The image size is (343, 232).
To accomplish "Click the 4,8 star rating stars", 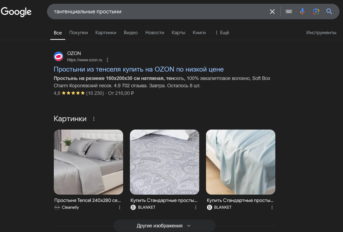I will tap(73, 93).
